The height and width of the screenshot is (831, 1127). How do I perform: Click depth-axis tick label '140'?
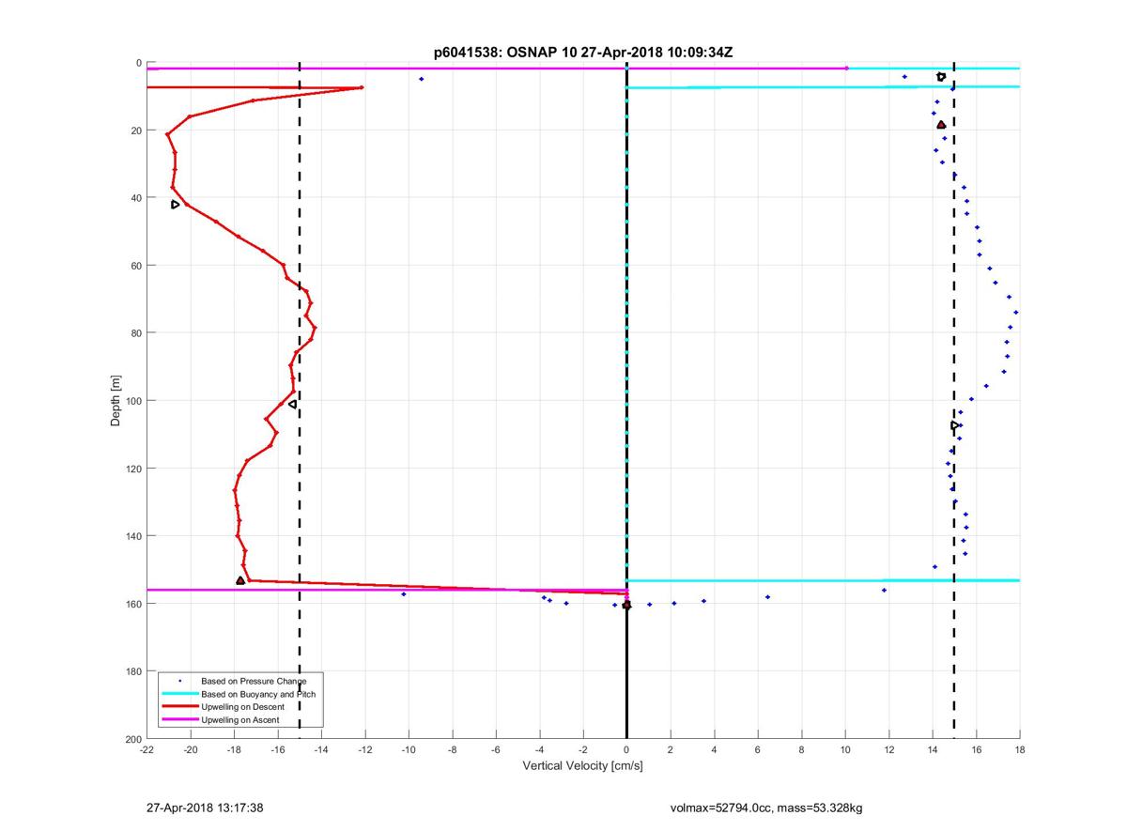133,536
